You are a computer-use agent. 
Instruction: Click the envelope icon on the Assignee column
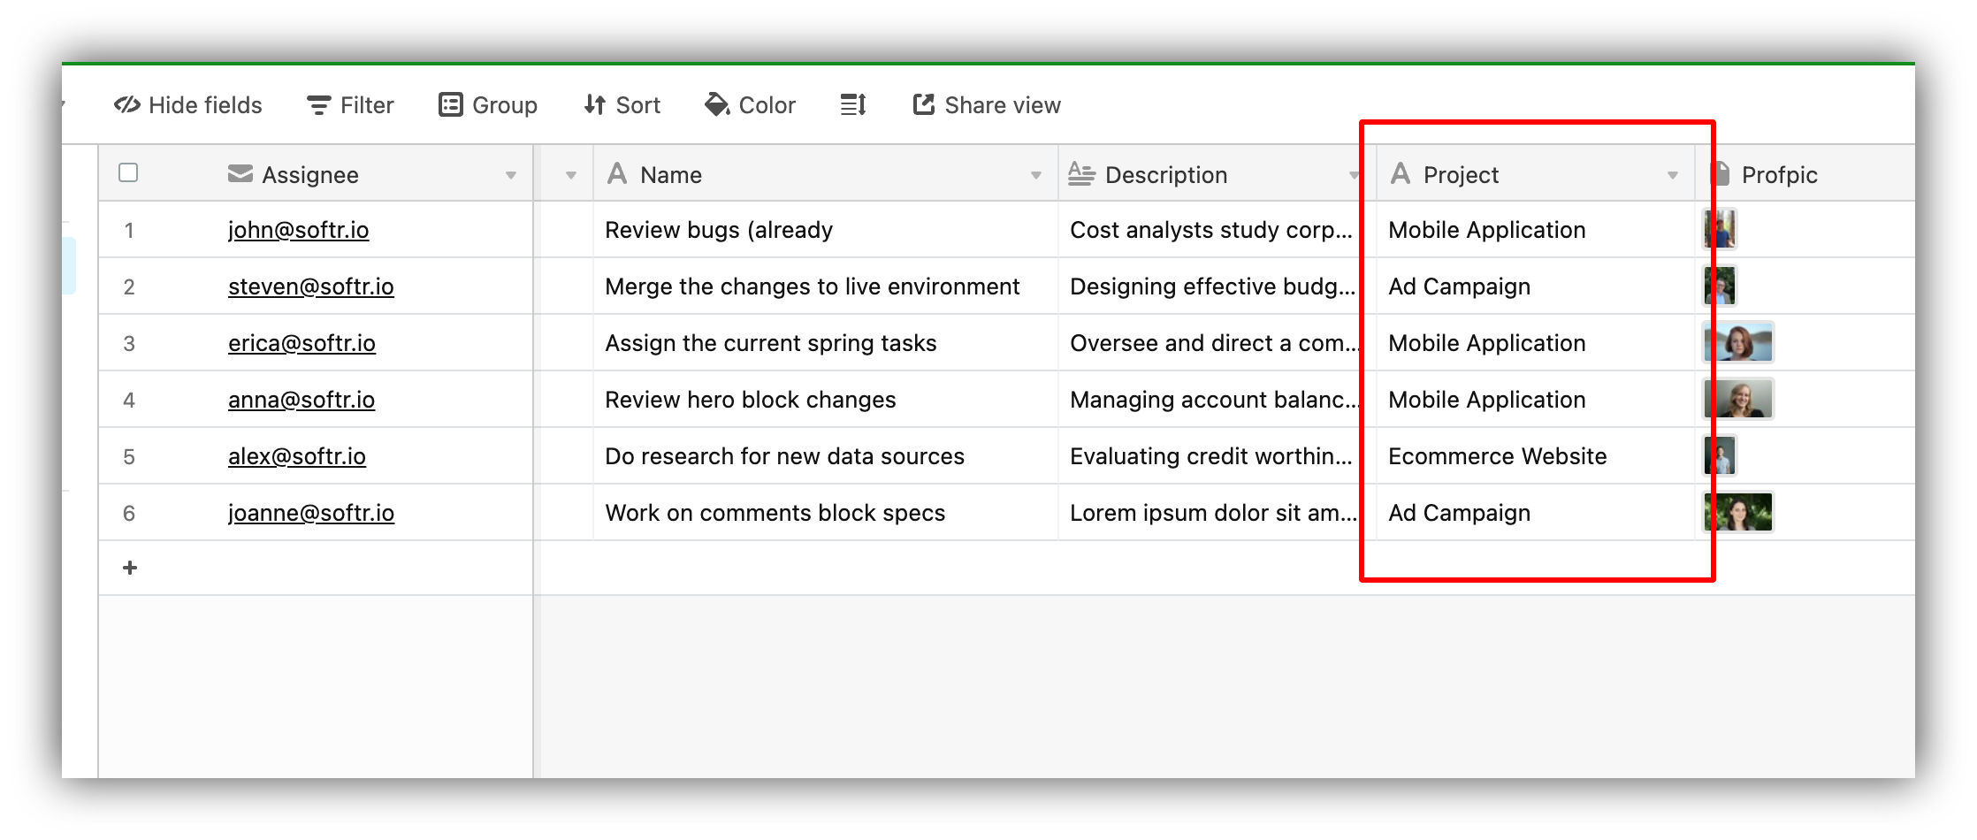[240, 174]
